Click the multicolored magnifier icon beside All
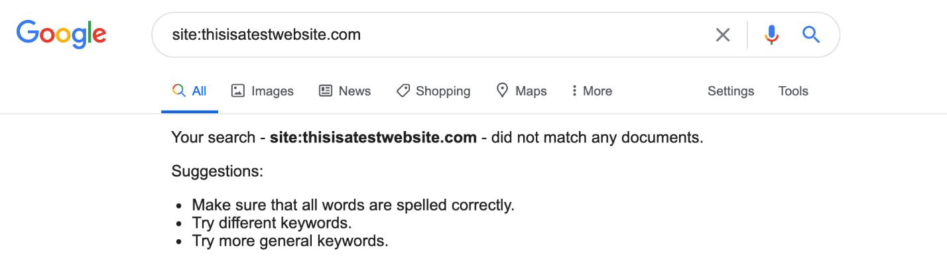 tap(178, 91)
